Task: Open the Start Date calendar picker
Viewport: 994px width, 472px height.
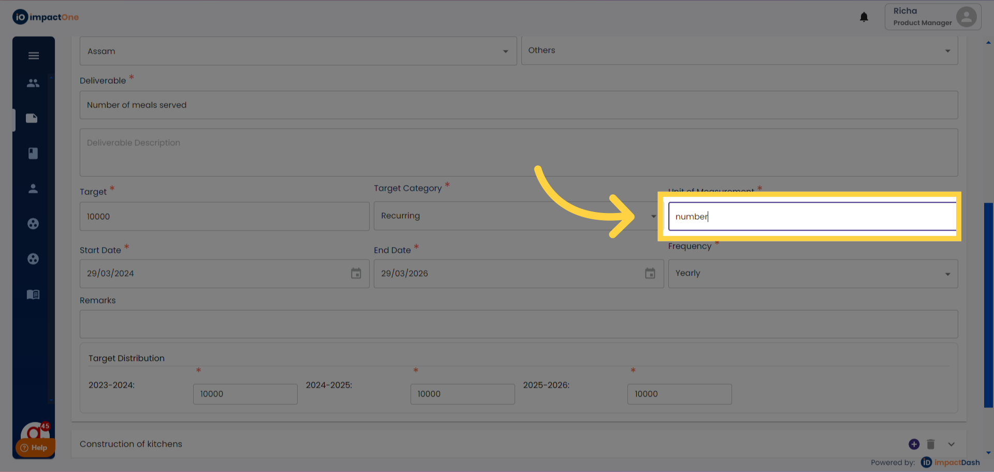Action: (356, 273)
